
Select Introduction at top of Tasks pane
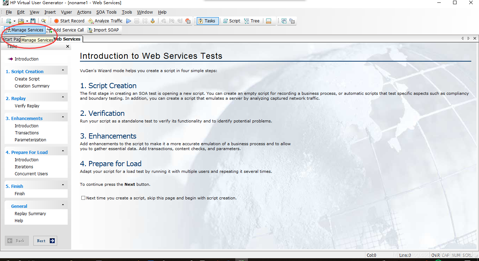tap(27, 59)
